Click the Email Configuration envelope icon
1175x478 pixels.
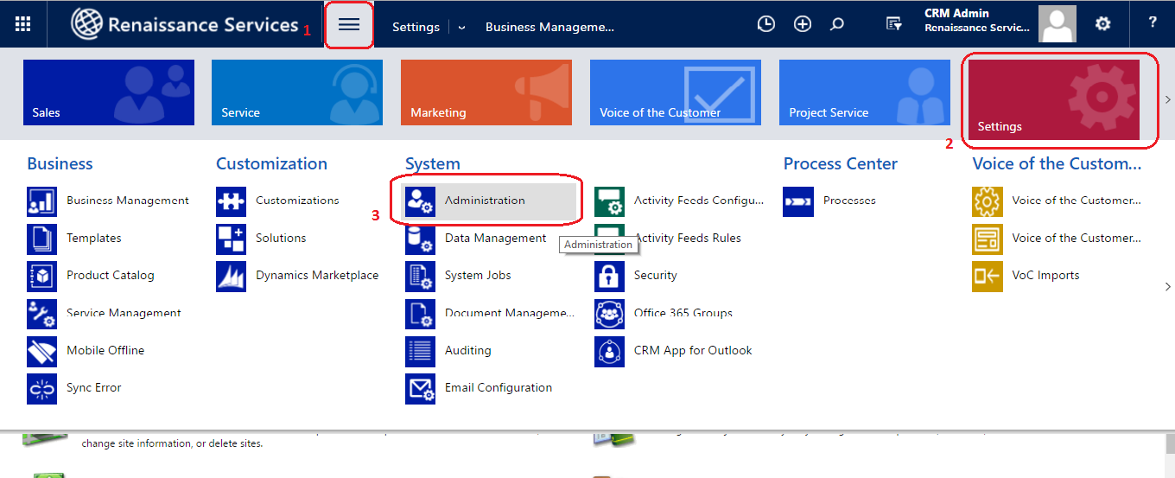[x=420, y=388]
